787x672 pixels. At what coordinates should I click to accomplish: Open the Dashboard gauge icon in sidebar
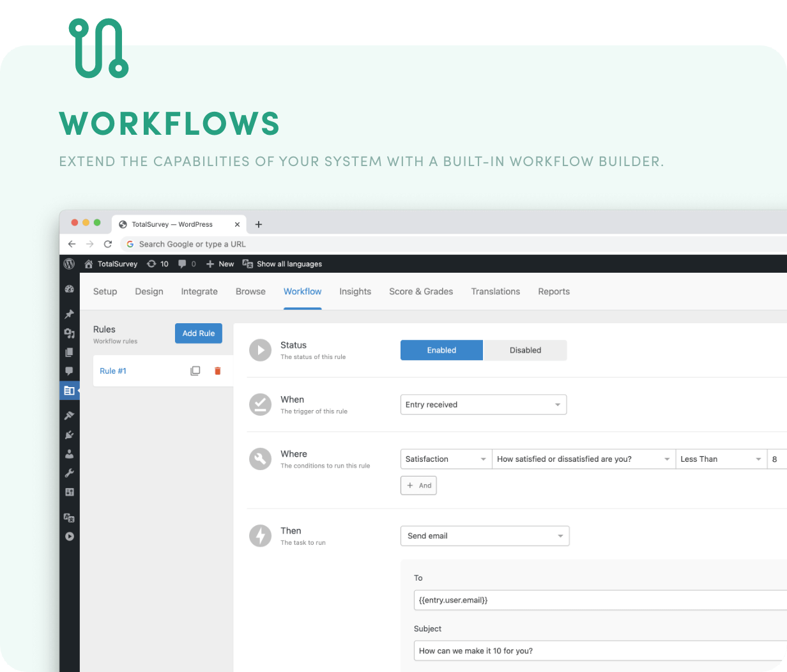[x=70, y=289]
